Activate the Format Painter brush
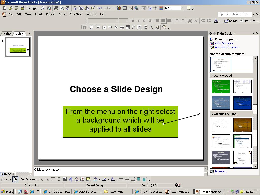 point(93,8)
